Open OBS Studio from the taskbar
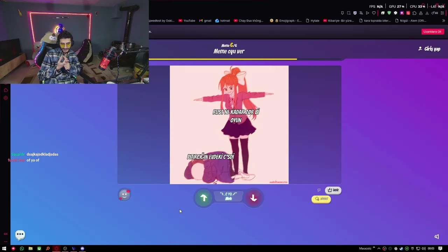Viewport: 448px width, 252px height. click(65, 248)
